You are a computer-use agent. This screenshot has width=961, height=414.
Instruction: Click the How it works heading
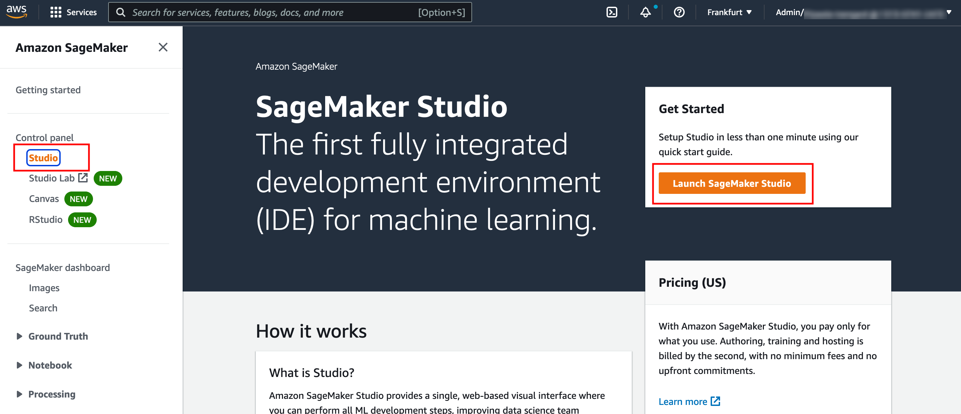tap(311, 331)
